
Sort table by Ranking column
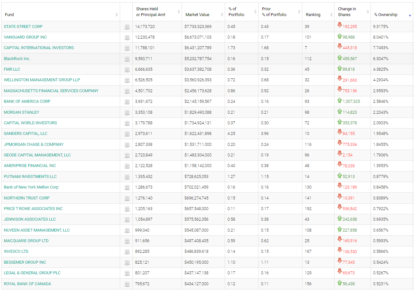point(318,12)
